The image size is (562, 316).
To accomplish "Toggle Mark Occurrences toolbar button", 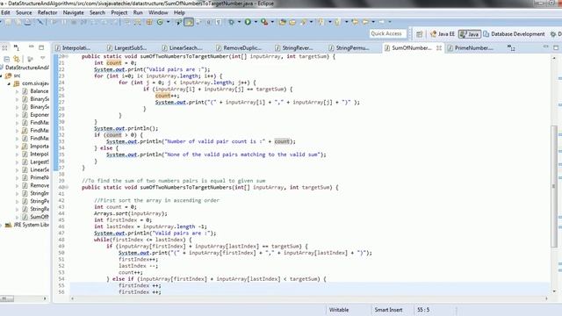I will [x=189, y=22].
